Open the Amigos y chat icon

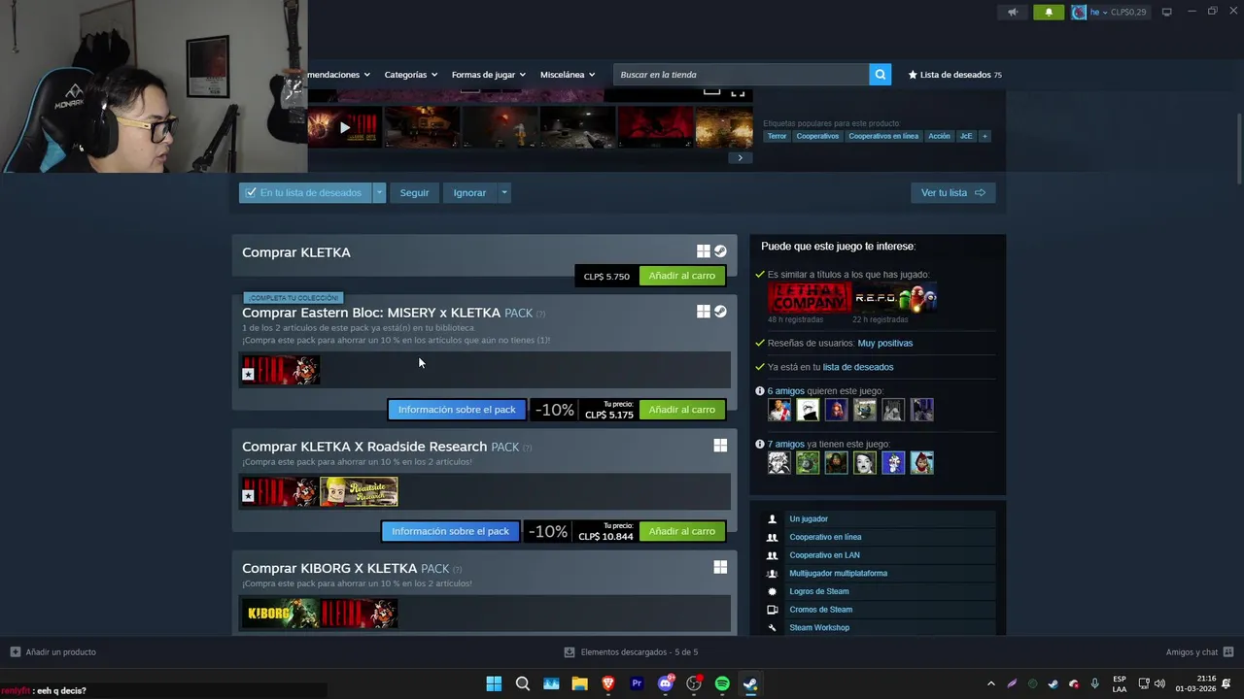coord(1228,651)
